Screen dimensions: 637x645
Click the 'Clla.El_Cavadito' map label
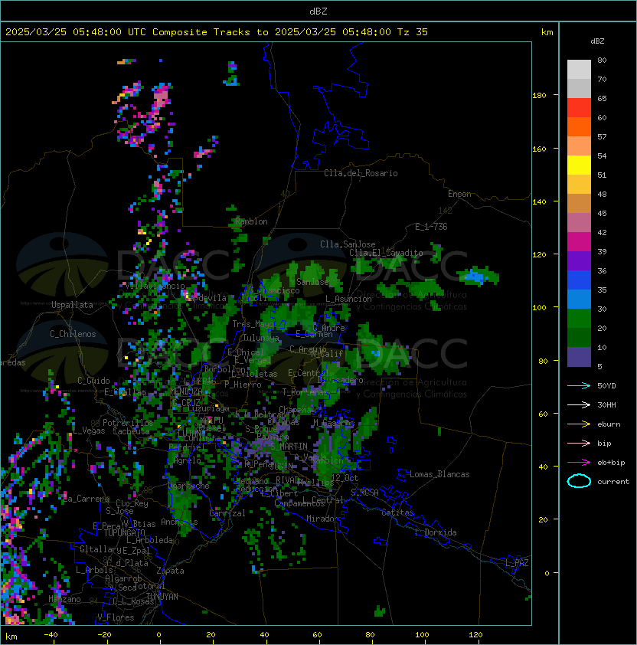(x=386, y=253)
